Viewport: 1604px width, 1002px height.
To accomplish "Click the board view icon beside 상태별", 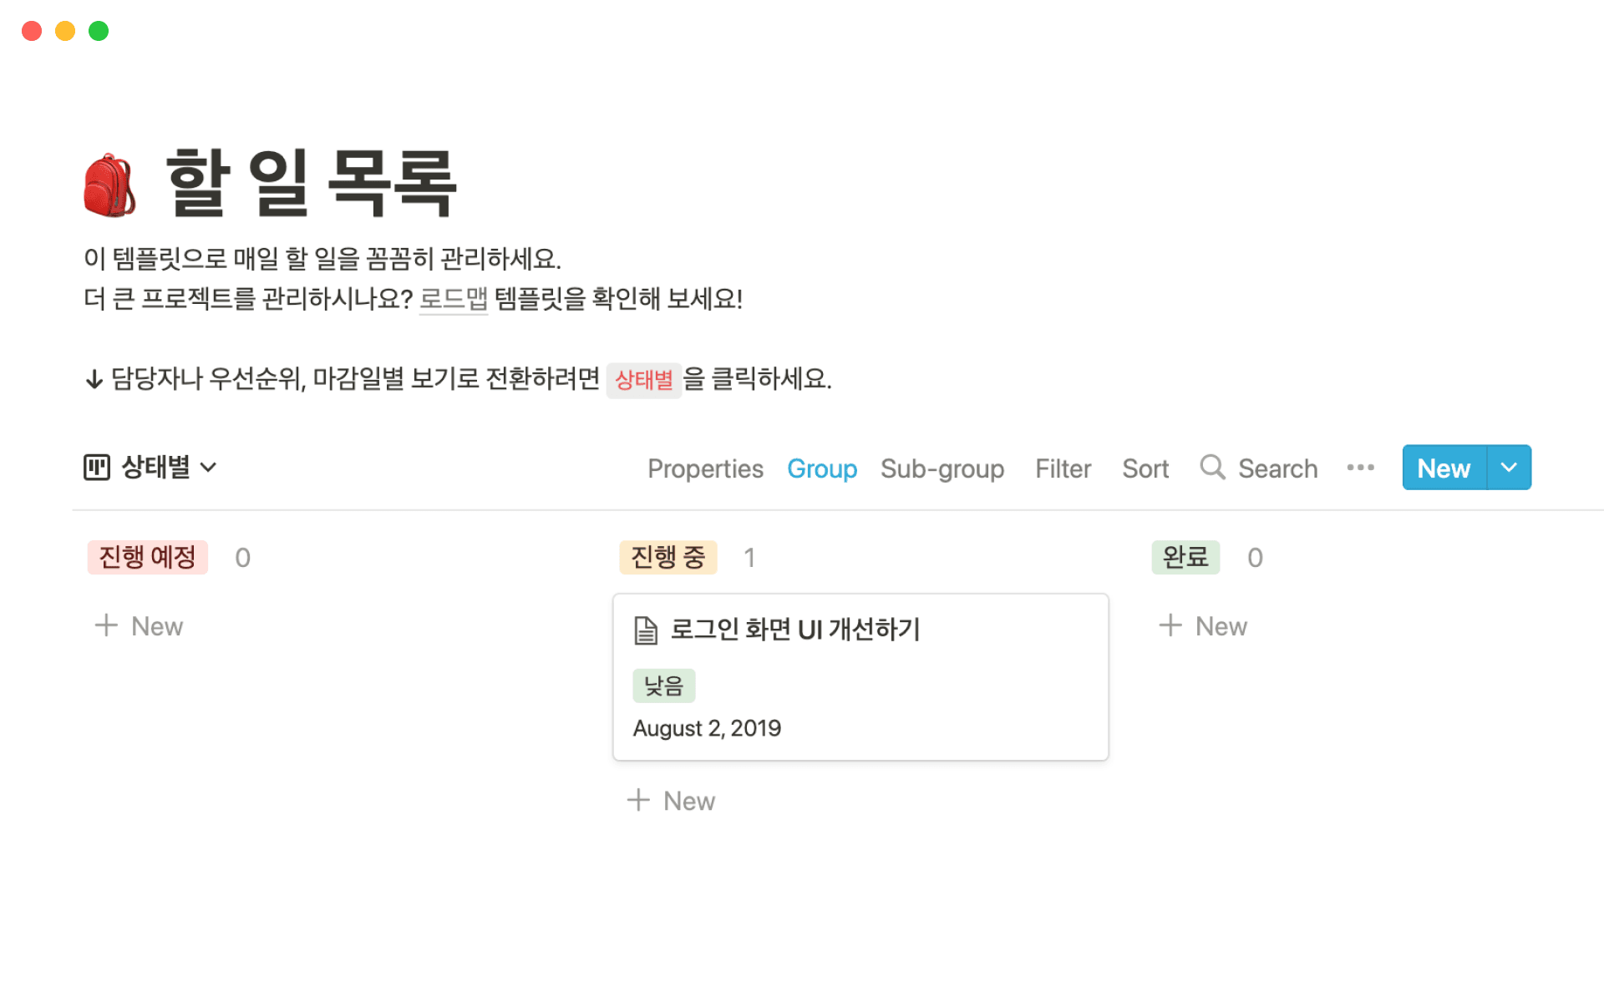I will (x=97, y=468).
